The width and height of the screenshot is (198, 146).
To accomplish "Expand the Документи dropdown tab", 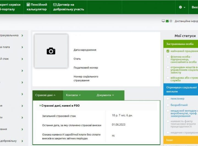I will 105,95.
